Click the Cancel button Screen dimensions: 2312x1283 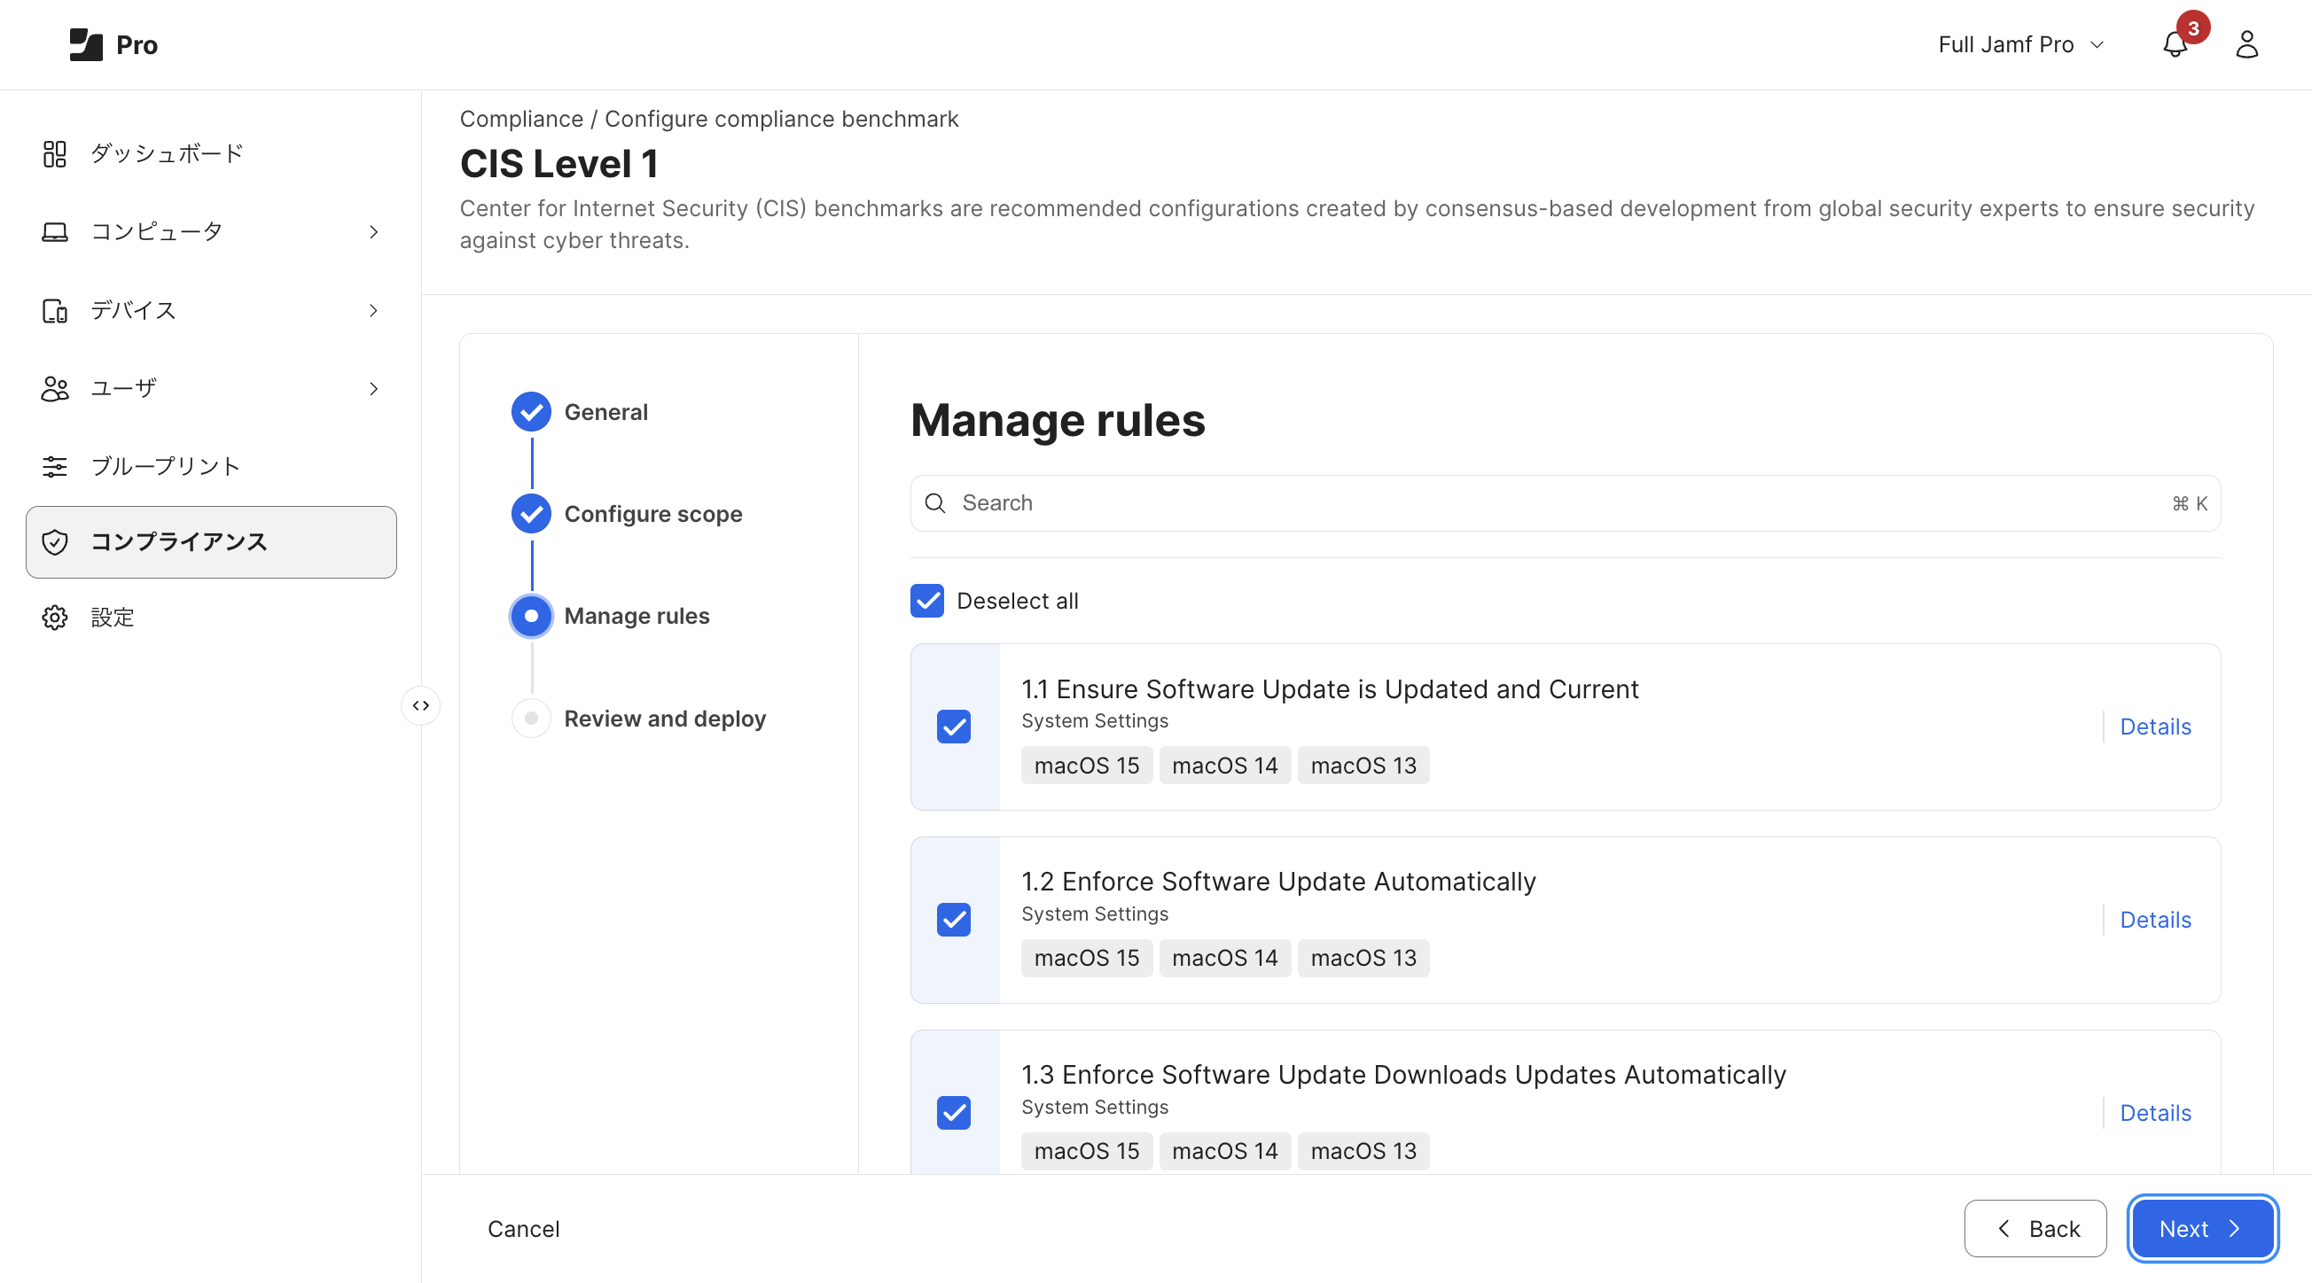click(x=523, y=1229)
